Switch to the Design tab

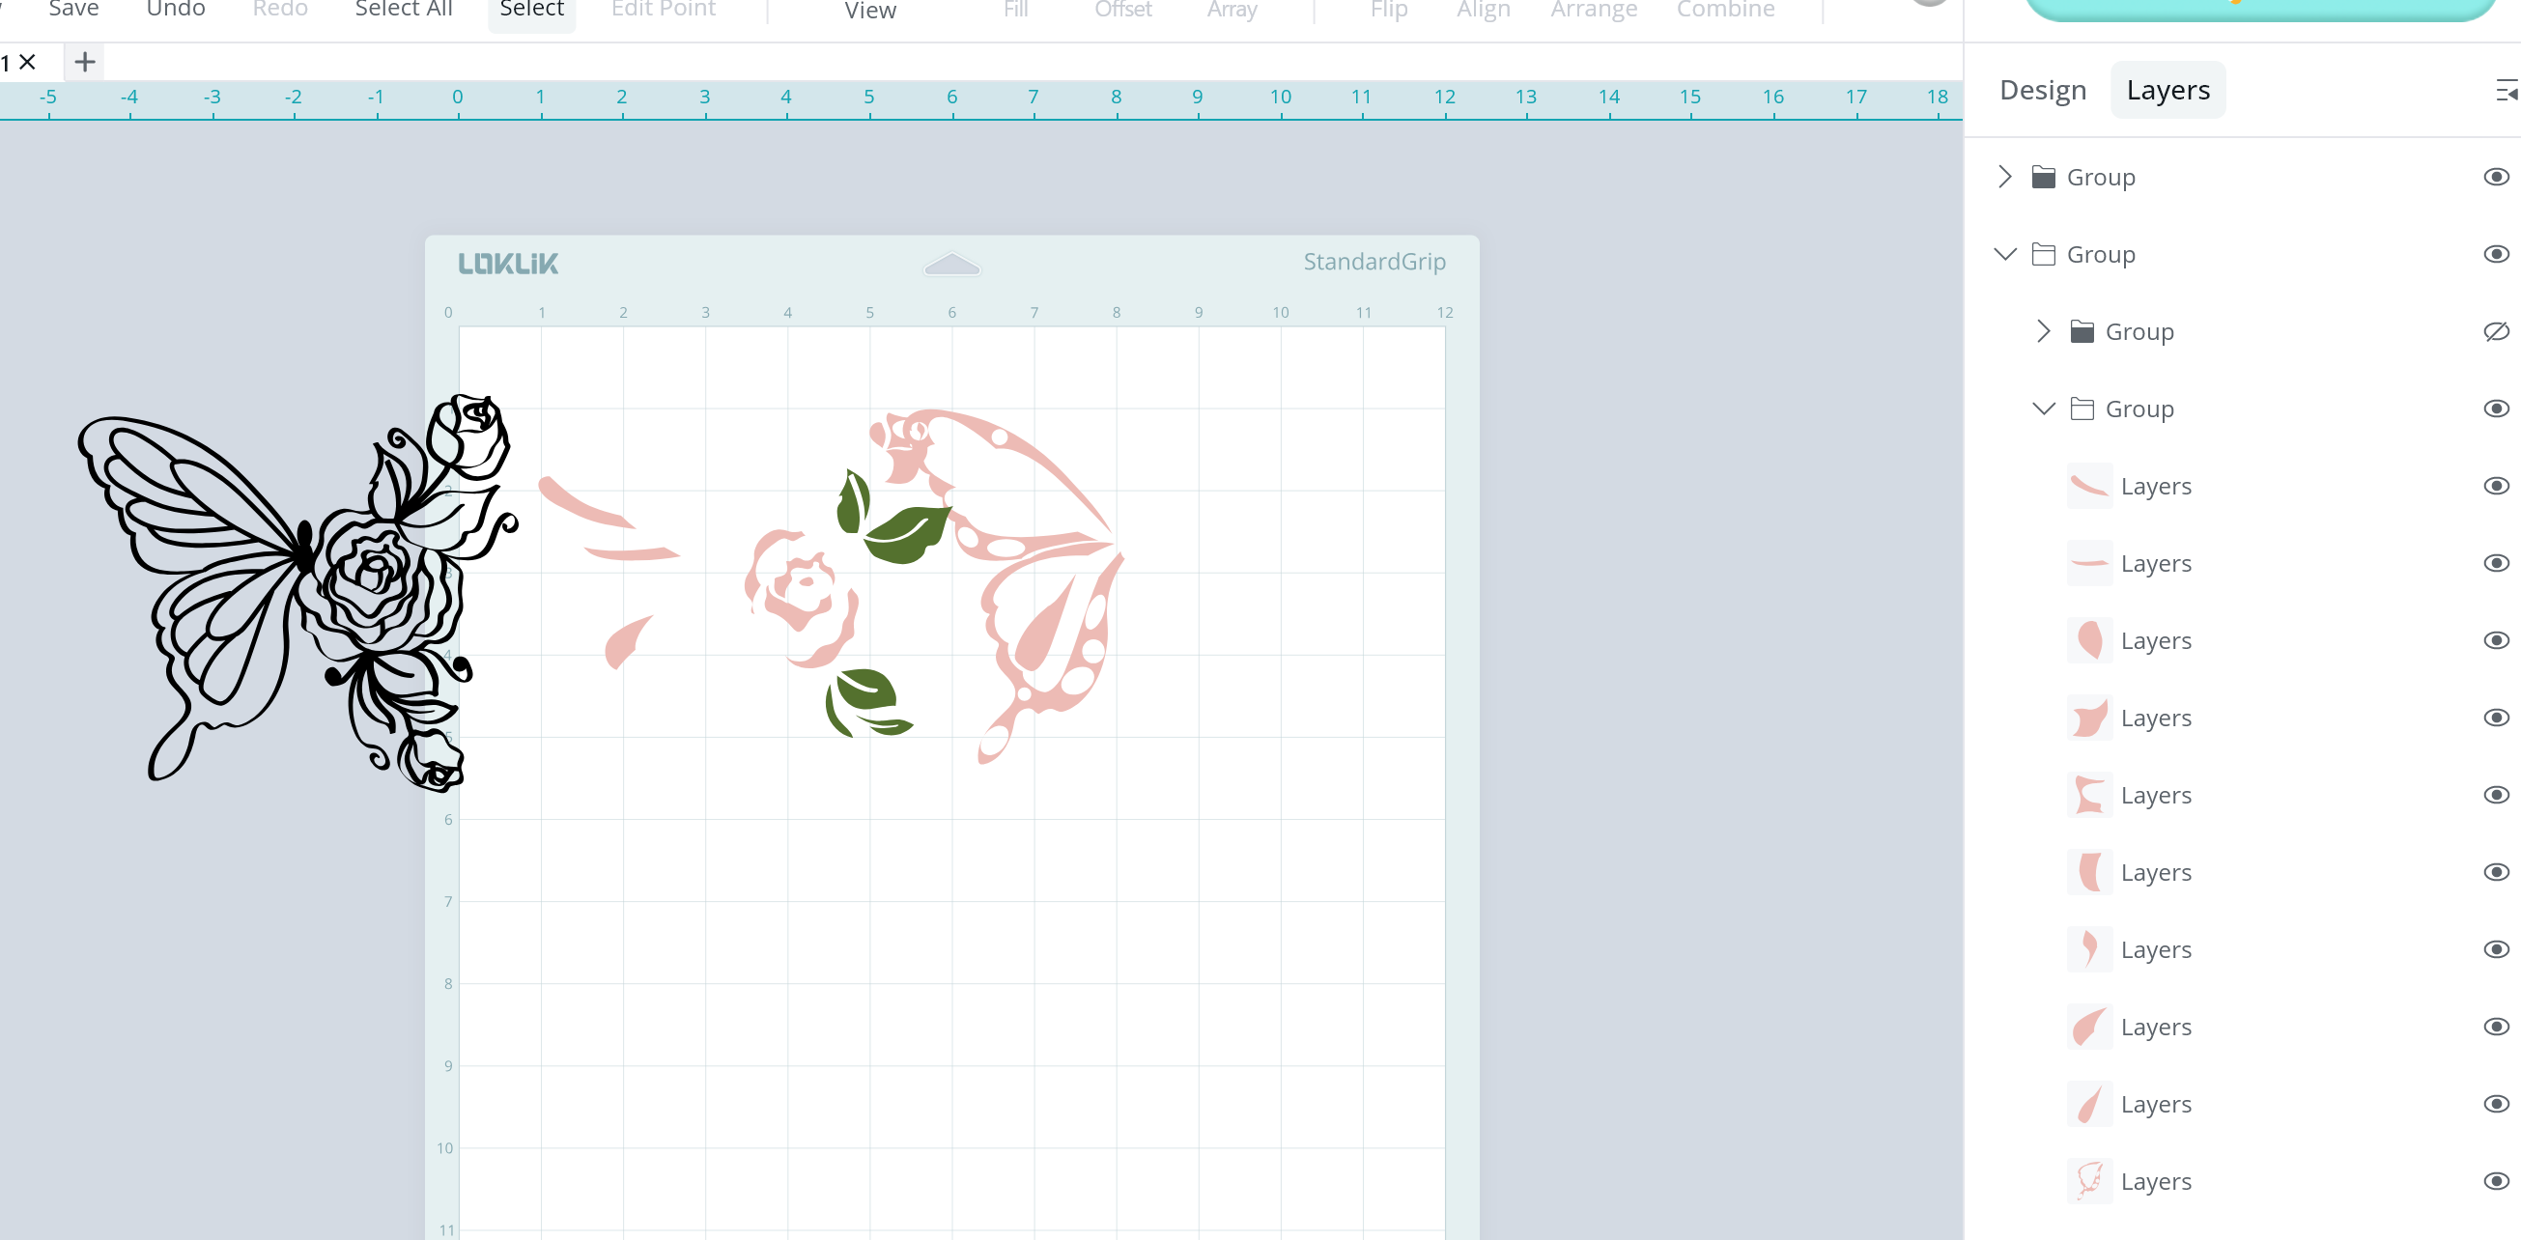(2043, 91)
